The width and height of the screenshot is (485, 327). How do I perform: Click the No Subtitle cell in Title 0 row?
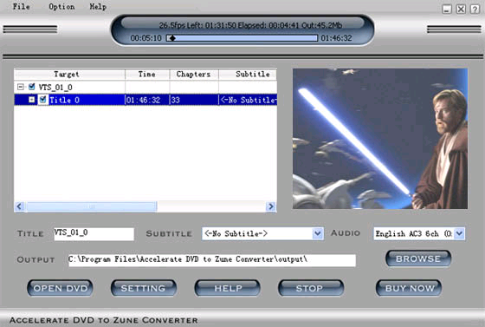point(248,100)
